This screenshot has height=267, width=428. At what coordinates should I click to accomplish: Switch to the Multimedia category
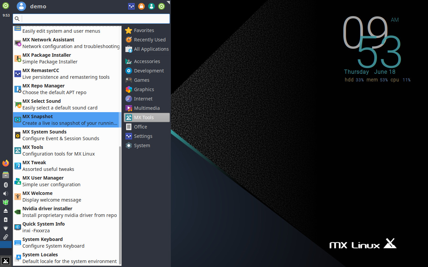[x=146, y=108]
